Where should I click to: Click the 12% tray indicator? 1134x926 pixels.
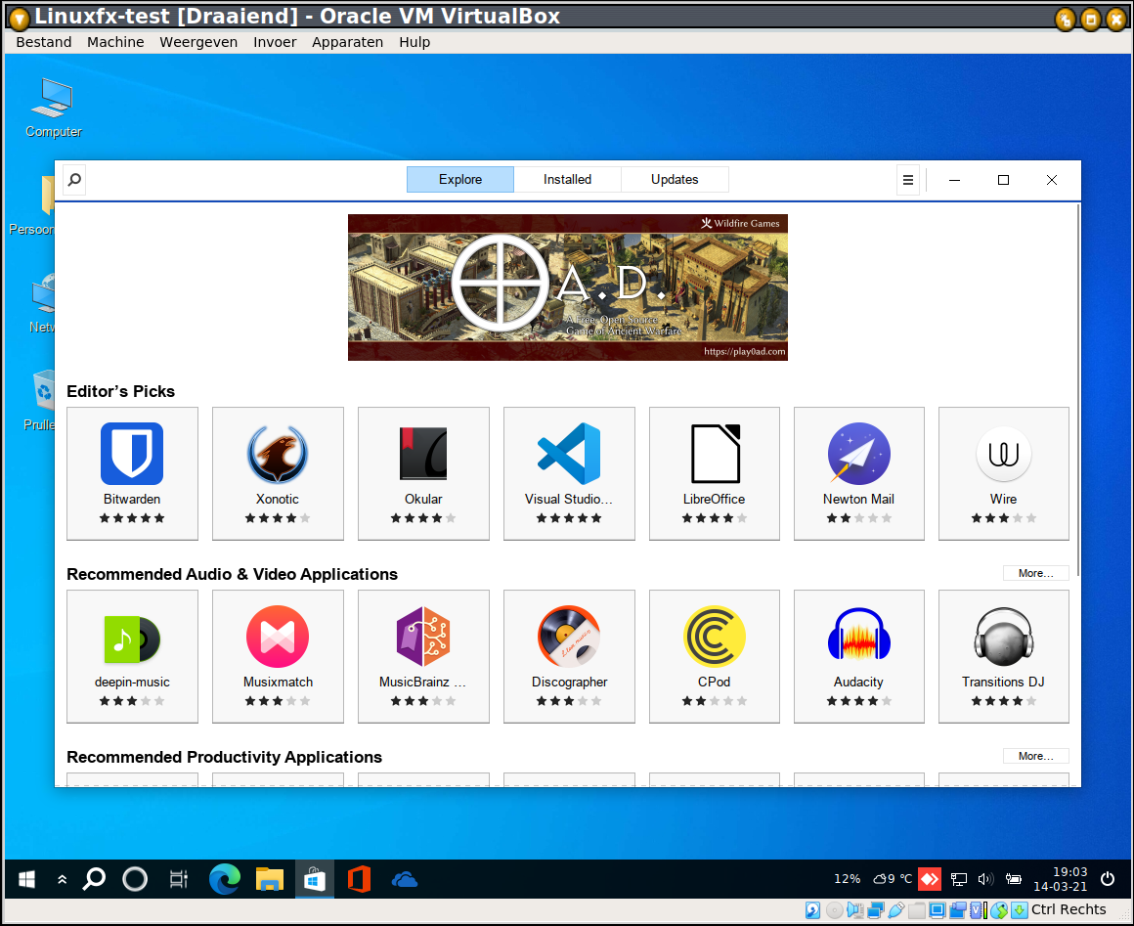pos(847,879)
